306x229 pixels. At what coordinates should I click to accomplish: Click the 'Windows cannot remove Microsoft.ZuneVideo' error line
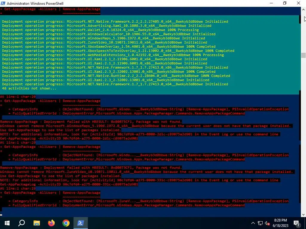146,172
